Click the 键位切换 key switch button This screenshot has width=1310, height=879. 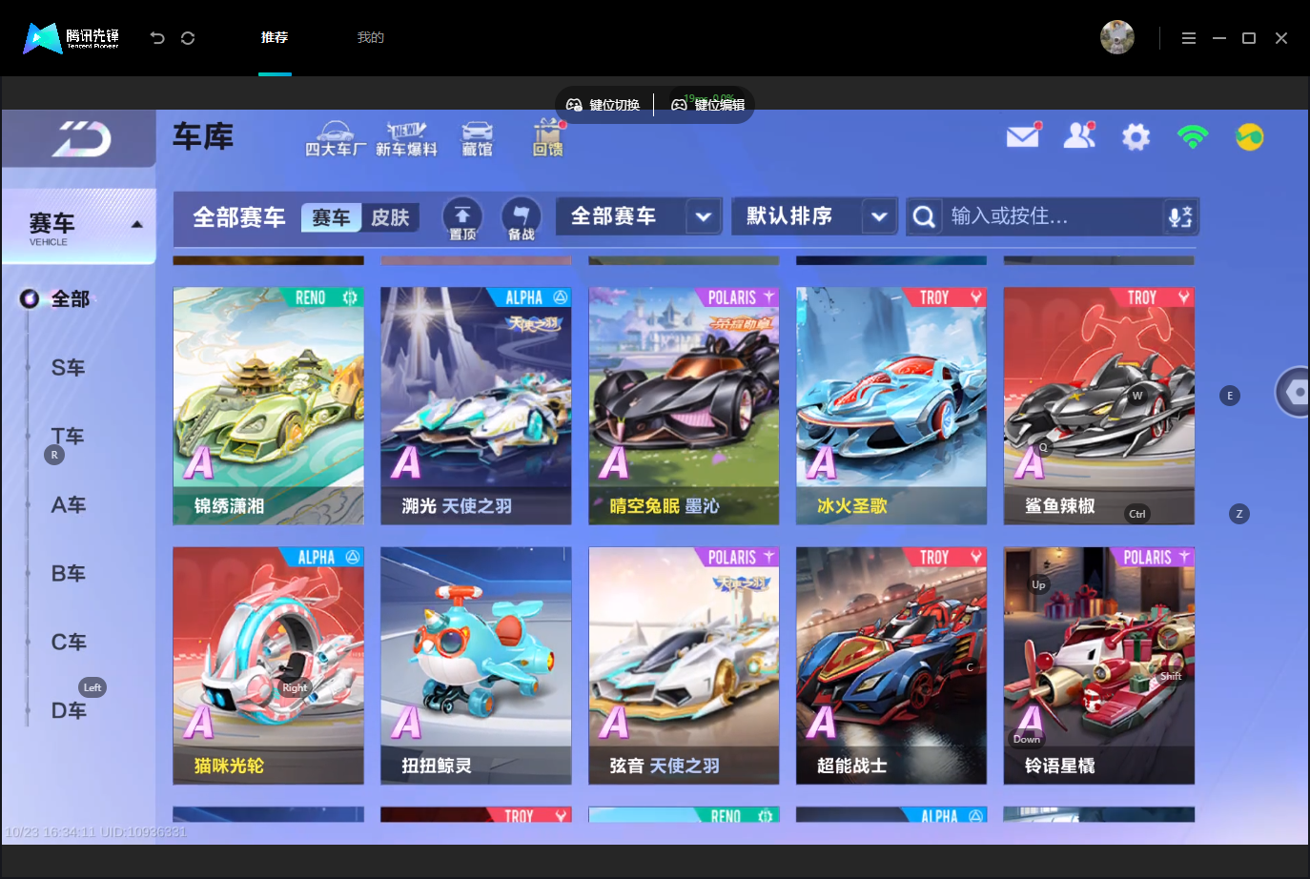coord(604,105)
